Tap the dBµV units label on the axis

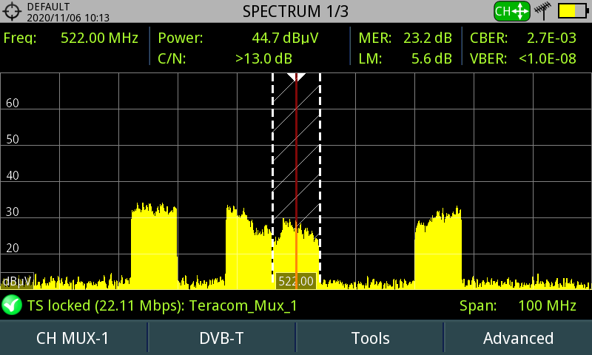click(x=17, y=281)
